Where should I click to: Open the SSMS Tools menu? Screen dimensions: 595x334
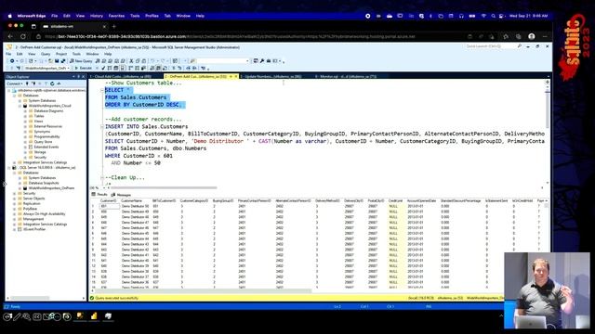click(x=76, y=54)
